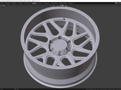121x90 pixels.
Task: Open Global transform orientation dropdown
Action: [53, 5]
